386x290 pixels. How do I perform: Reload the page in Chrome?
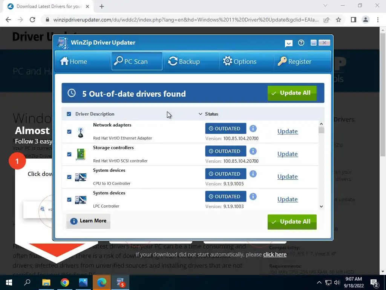click(x=32, y=20)
